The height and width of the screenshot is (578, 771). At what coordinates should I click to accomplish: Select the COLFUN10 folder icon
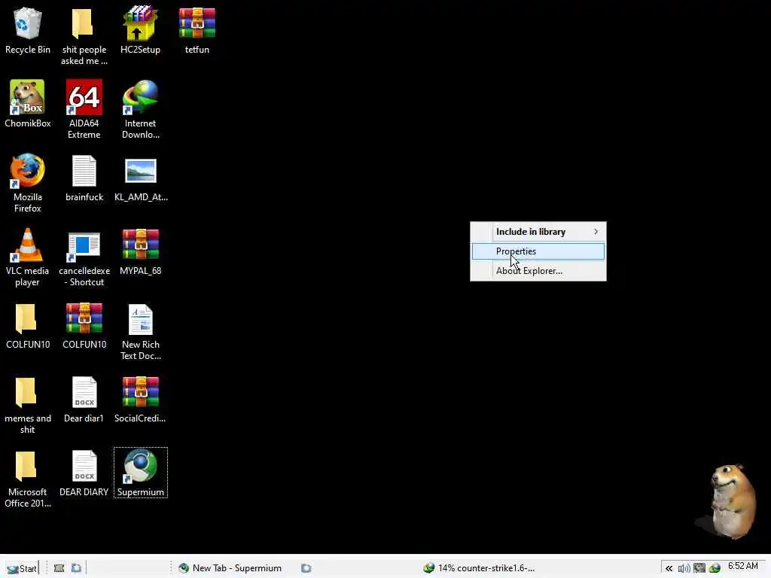[x=28, y=325]
